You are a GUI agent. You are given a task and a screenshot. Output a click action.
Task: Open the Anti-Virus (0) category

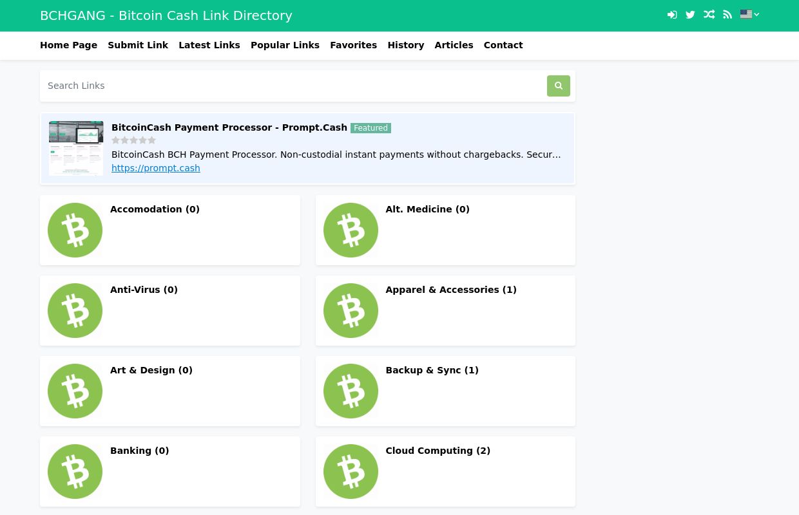click(144, 290)
